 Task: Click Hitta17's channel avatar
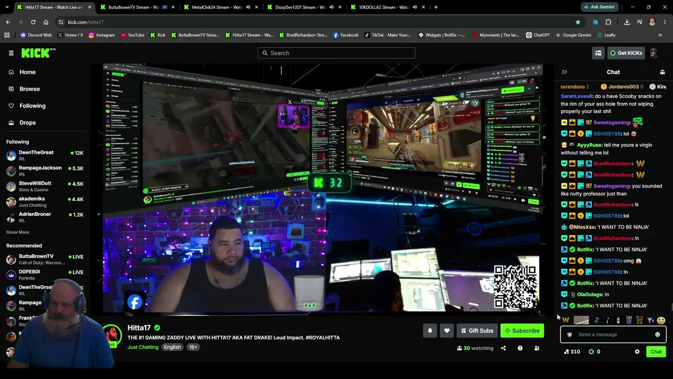[x=111, y=336]
